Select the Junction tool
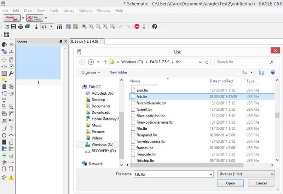283x194 pixels. pyautogui.click(x=4, y=155)
